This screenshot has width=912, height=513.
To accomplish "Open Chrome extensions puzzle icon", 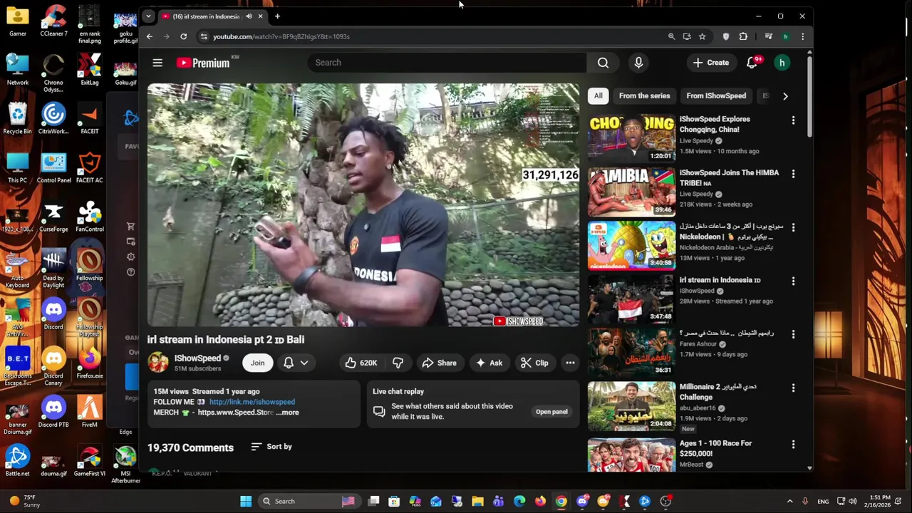I will pos(743,36).
